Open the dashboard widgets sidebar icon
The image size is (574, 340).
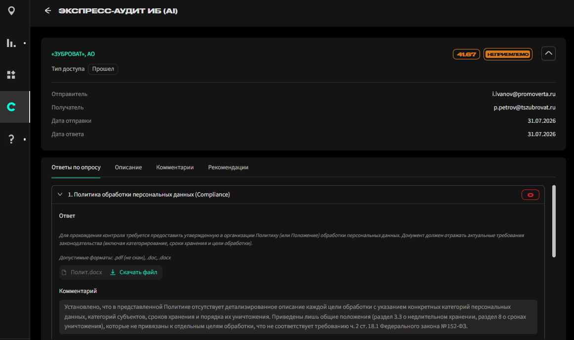pos(11,75)
